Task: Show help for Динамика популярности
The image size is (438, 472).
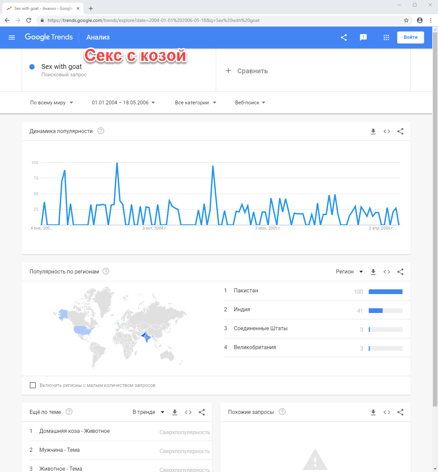Action: [x=101, y=131]
